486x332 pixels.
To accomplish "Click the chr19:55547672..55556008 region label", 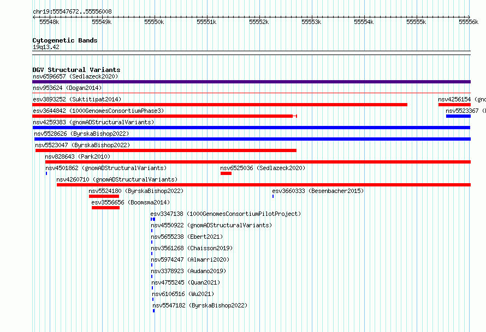I will (x=72, y=11).
